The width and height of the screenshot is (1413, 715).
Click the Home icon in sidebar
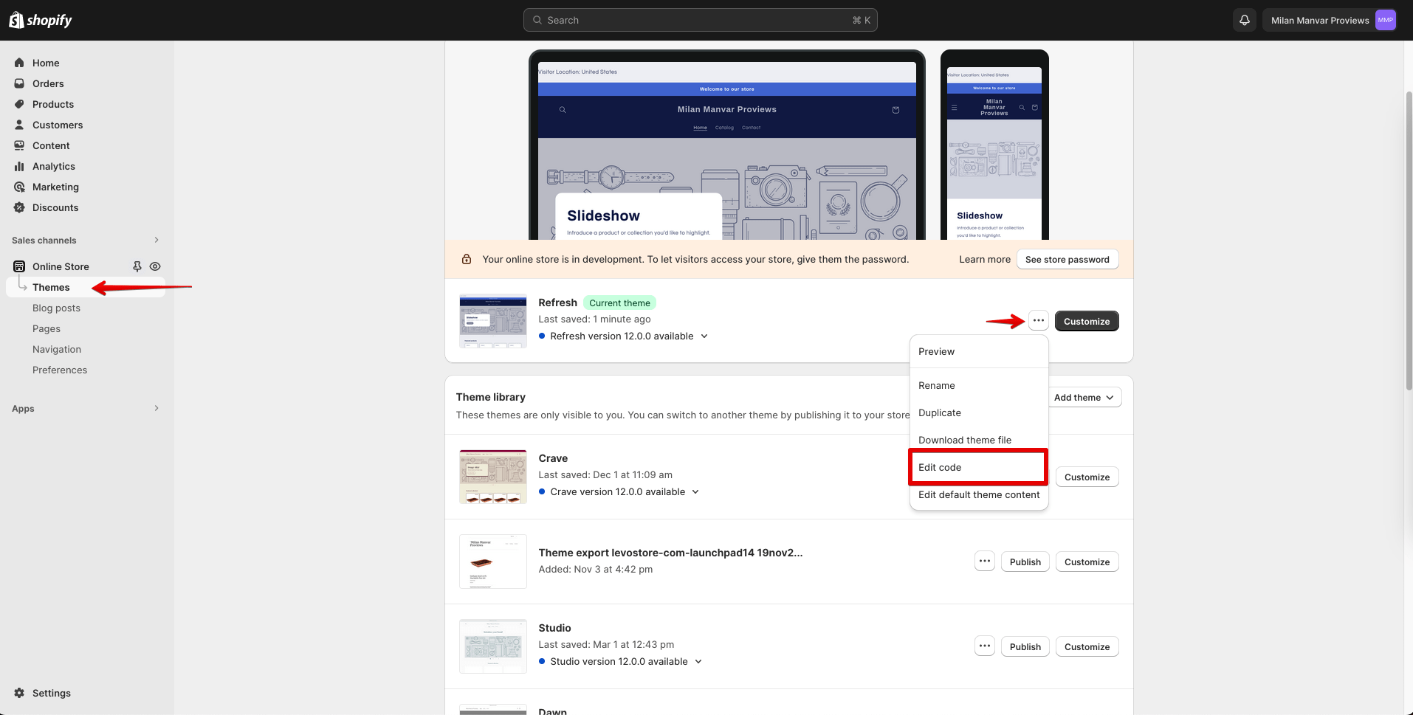click(x=19, y=63)
